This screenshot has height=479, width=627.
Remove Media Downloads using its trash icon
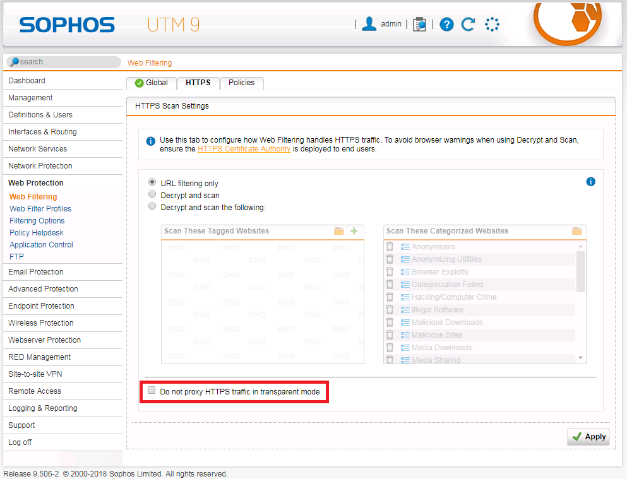click(390, 348)
